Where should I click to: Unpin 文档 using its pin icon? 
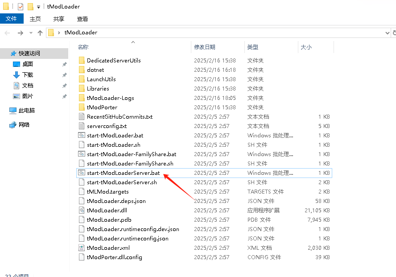pyautogui.click(x=64, y=86)
